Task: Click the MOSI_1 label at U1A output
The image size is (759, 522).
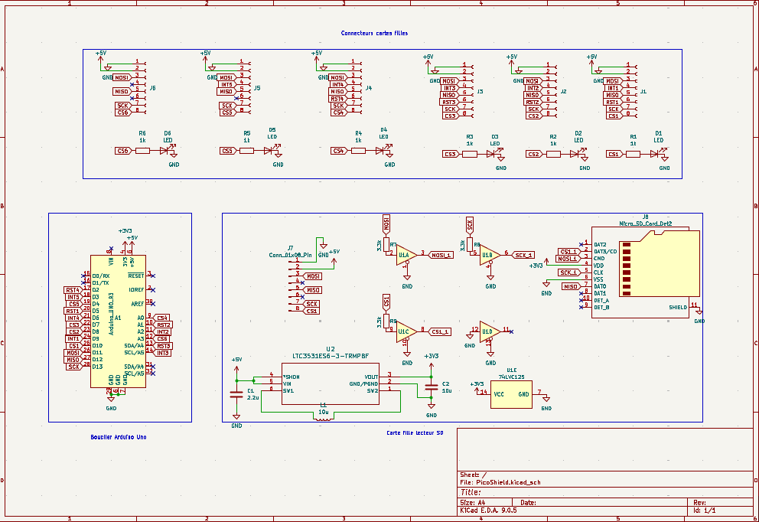Action: pyautogui.click(x=441, y=255)
